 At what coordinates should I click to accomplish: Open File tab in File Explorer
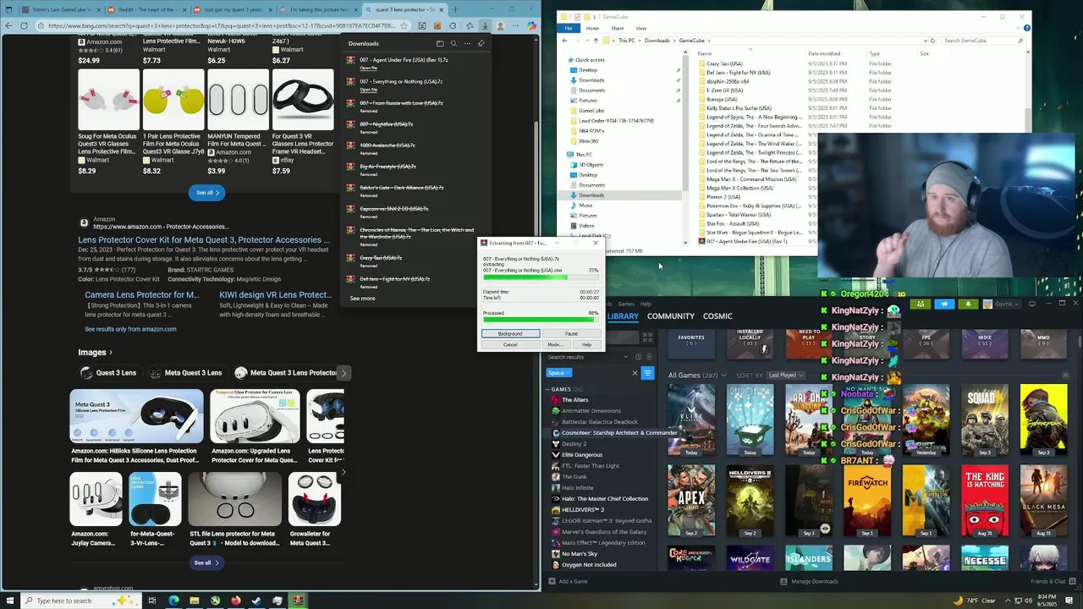(569, 28)
